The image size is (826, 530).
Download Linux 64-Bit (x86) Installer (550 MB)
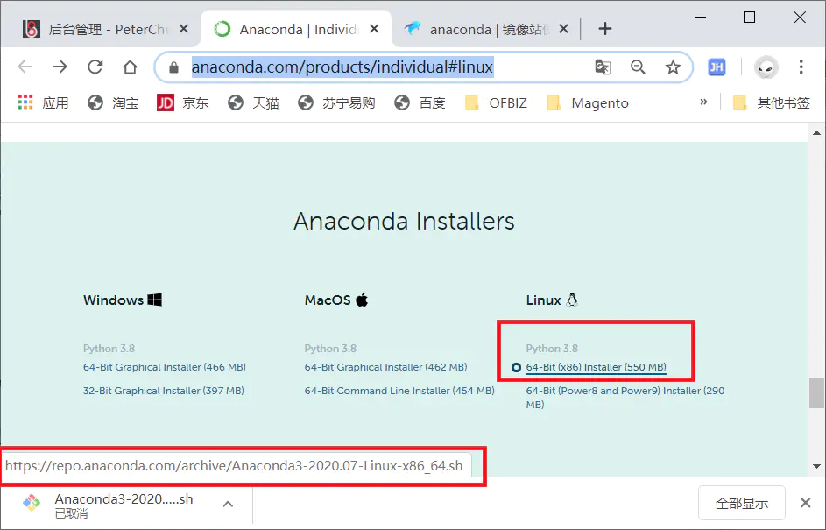596,367
